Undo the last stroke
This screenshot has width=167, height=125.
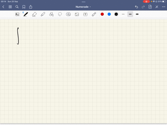point(136,7)
